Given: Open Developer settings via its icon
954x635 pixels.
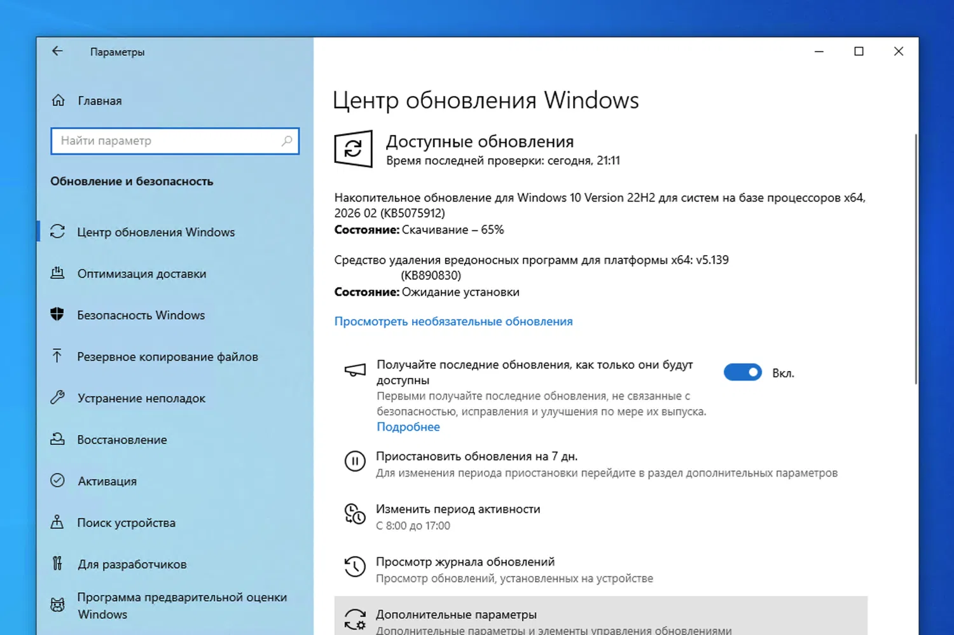Looking at the screenshot, I should click(x=58, y=564).
